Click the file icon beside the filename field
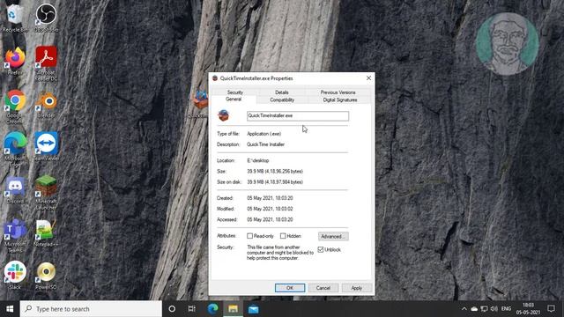The height and width of the screenshot is (317, 564). click(224, 115)
